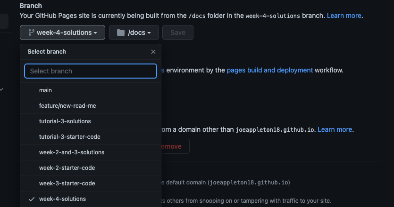
Task: Click the red Remove button
Action: [x=175, y=146]
